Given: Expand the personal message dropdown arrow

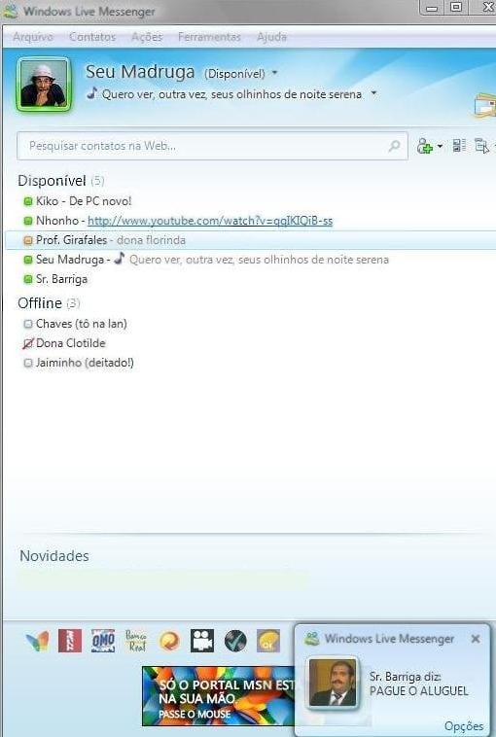Looking at the screenshot, I should [x=373, y=93].
